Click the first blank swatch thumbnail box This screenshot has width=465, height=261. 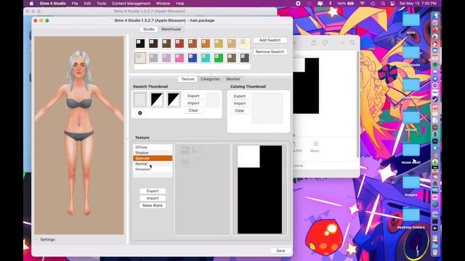(140, 99)
